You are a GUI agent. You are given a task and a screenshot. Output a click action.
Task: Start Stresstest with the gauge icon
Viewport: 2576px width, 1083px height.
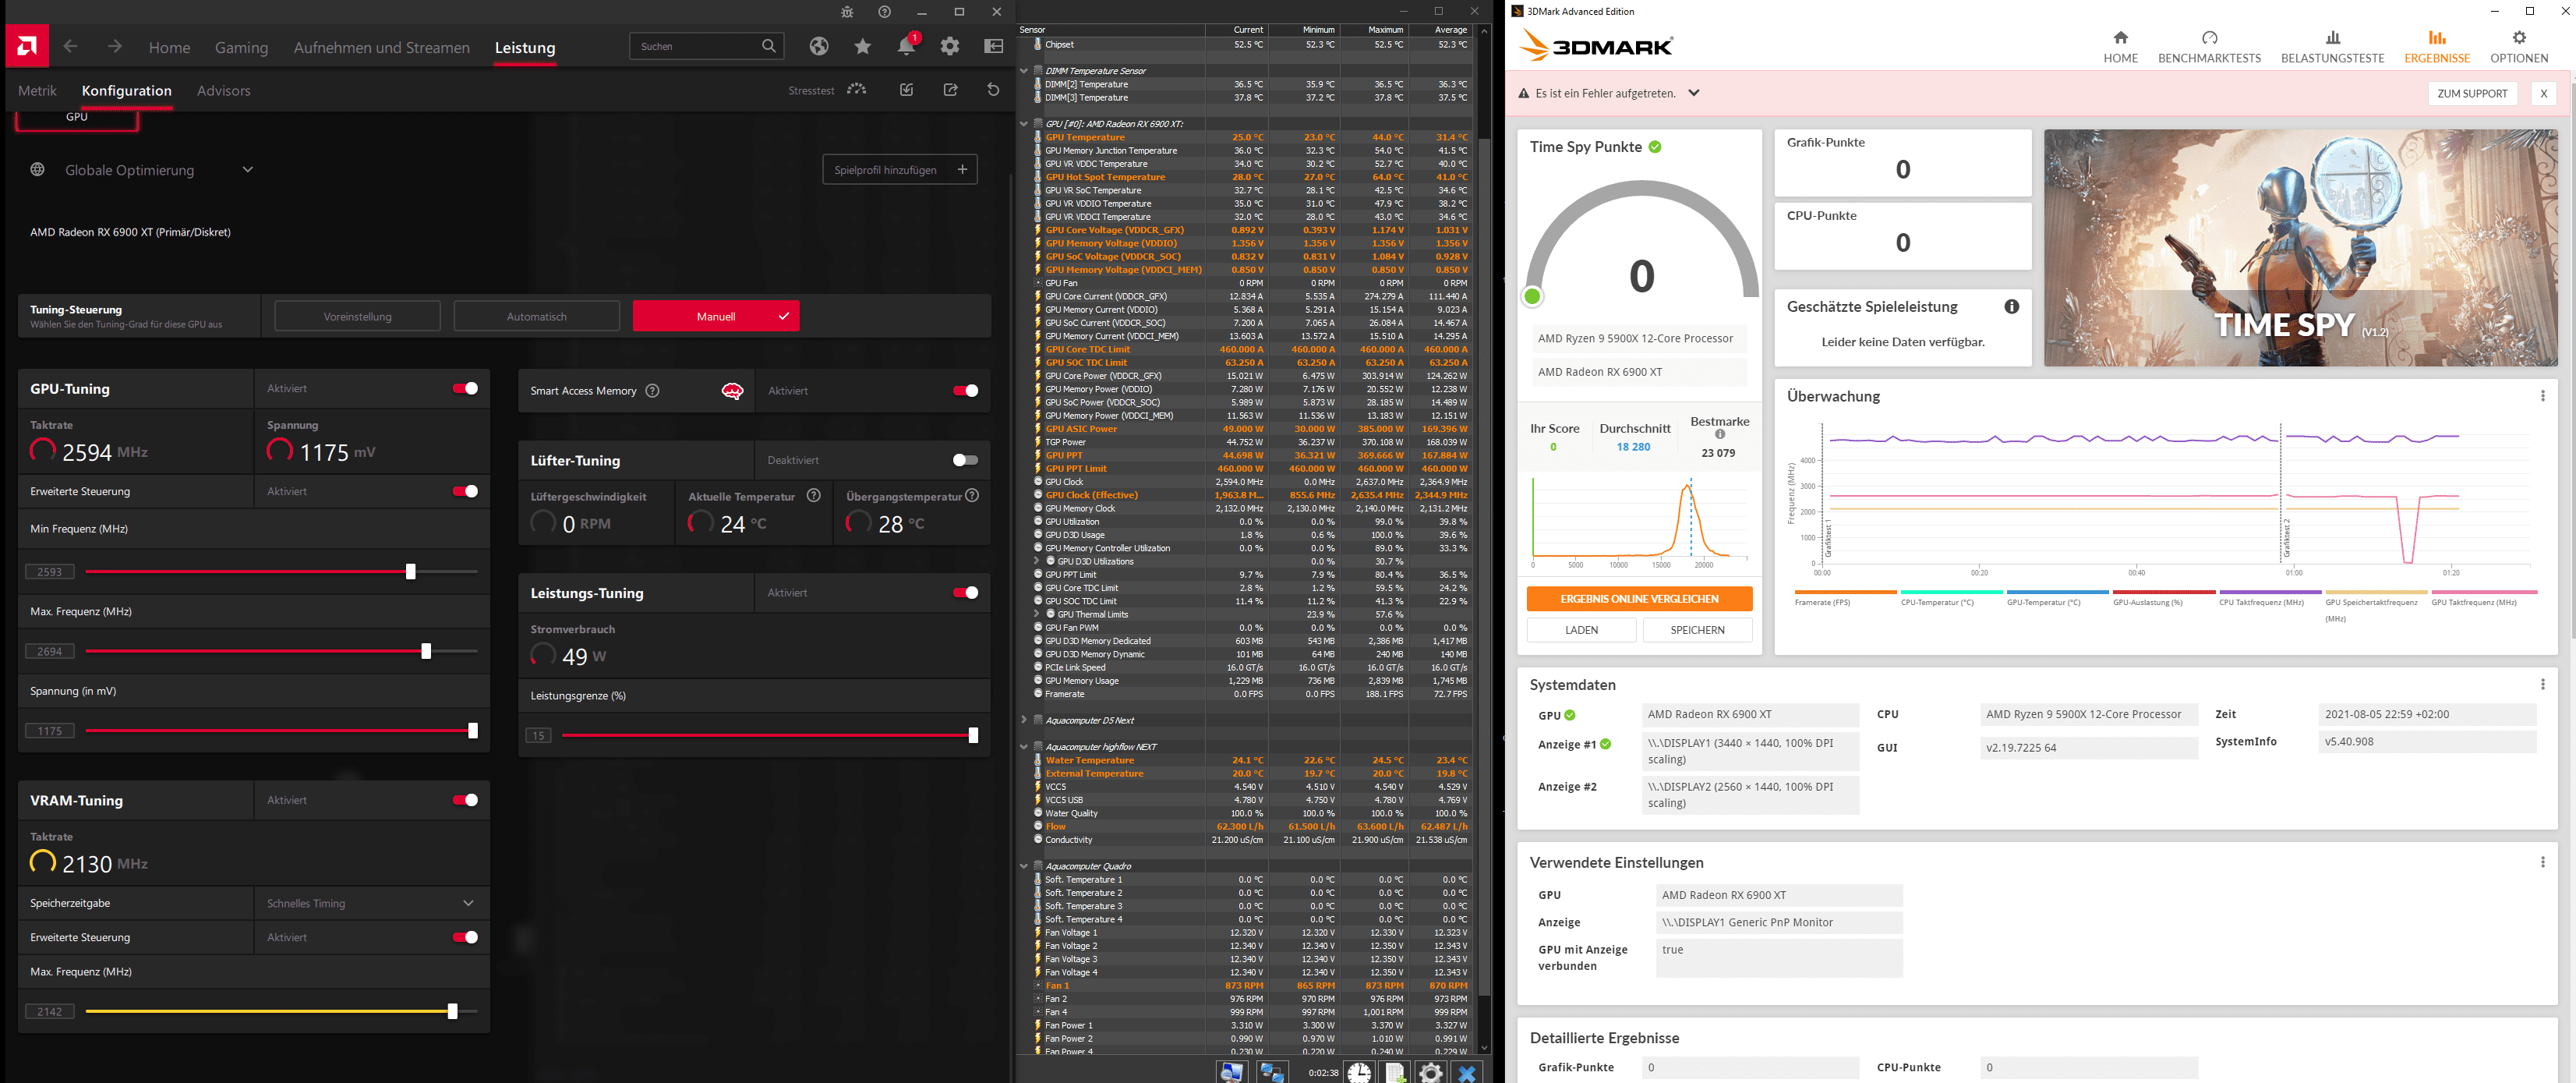(x=857, y=90)
